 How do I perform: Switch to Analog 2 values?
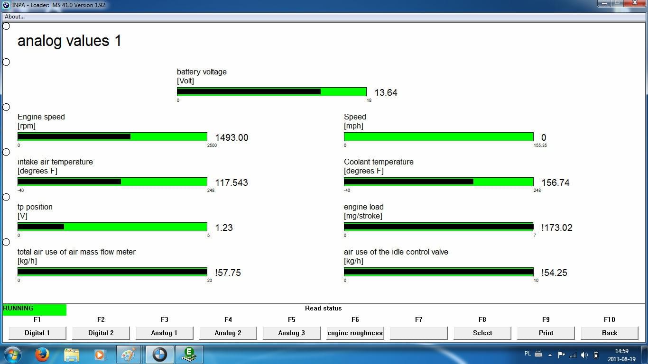pyautogui.click(x=228, y=333)
